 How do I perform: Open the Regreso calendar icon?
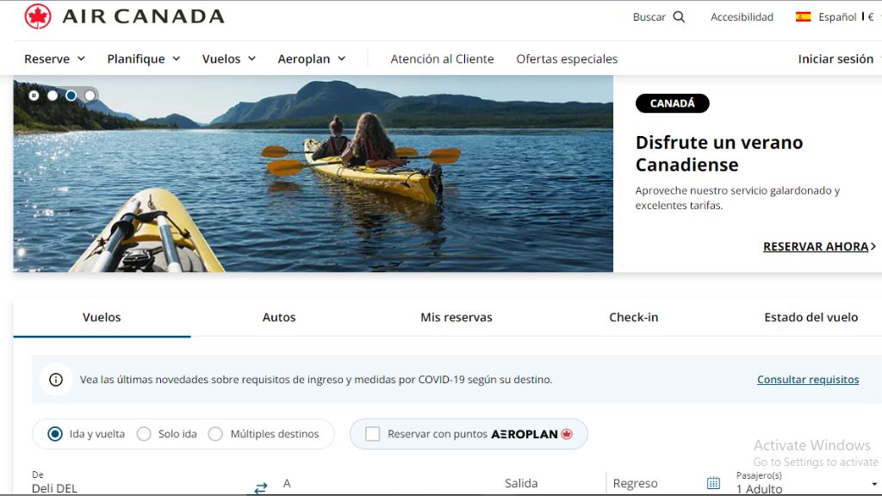[x=713, y=483]
